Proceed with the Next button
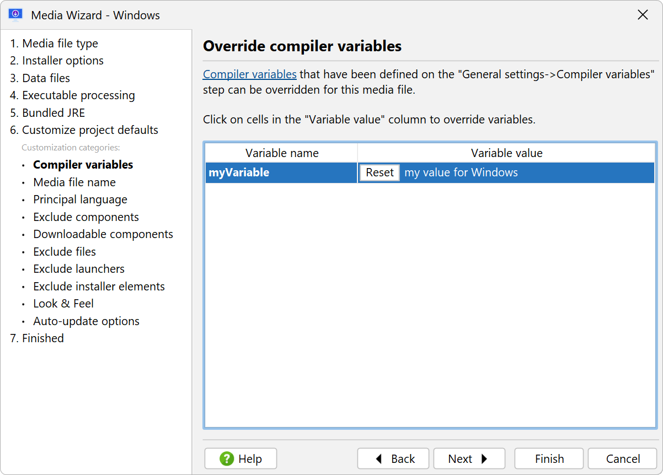Screen dimensions: 663x475 click(469, 458)
